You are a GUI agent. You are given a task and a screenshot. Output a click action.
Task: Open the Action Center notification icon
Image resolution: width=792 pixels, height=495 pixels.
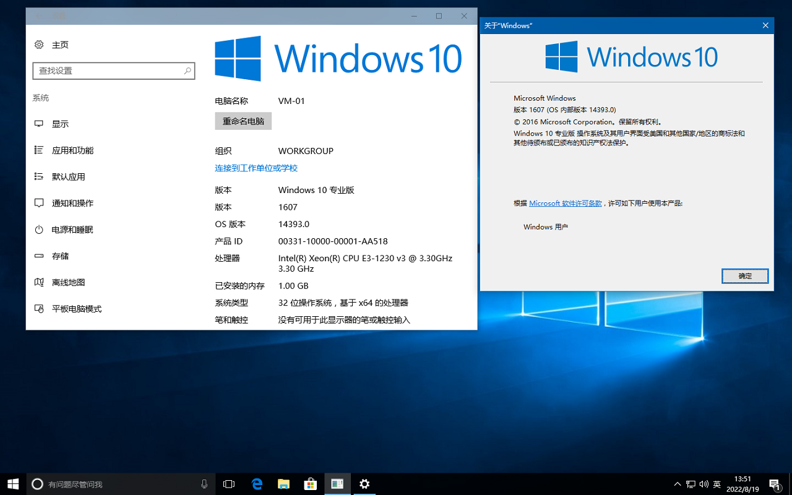(775, 484)
